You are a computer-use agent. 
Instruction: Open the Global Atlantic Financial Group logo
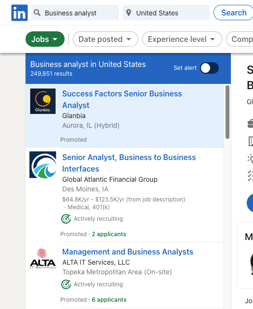tap(43, 165)
